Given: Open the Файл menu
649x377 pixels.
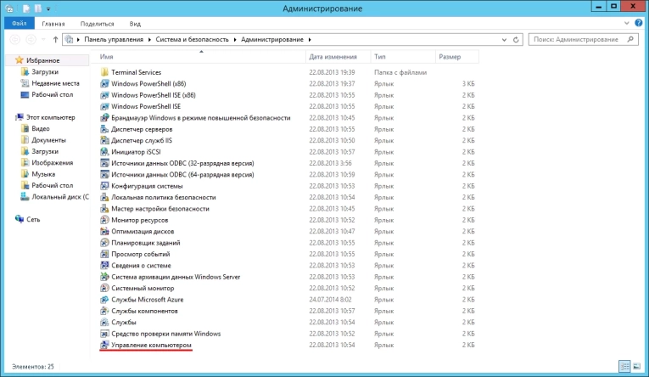Looking at the screenshot, I should click(19, 25).
